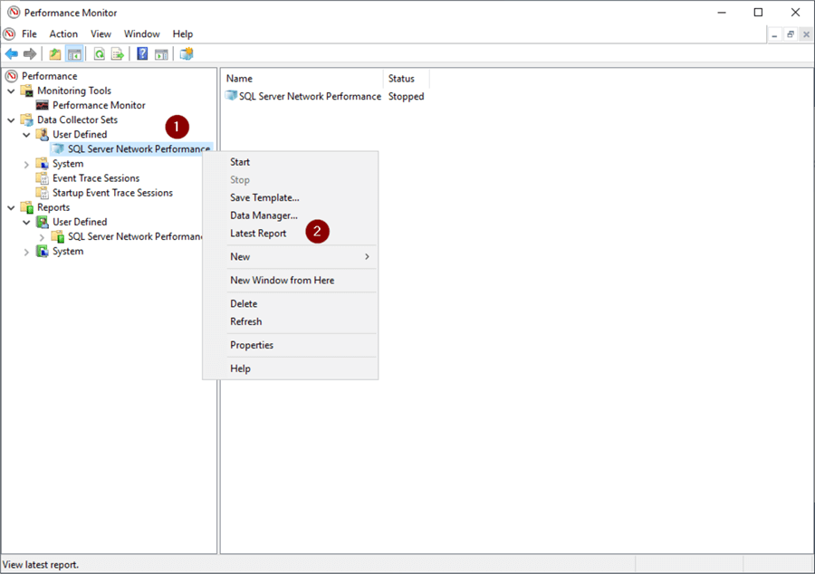The height and width of the screenshot is (574, 815).
Task: Click the Export List toolbar icon
Action: click(118, 54)
